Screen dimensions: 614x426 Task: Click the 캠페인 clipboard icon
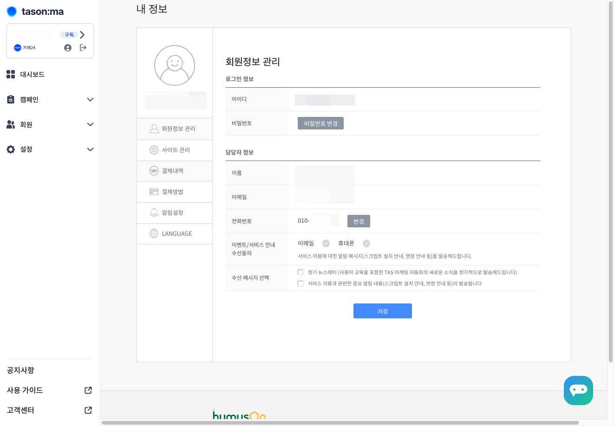click(x=11, y=99)
